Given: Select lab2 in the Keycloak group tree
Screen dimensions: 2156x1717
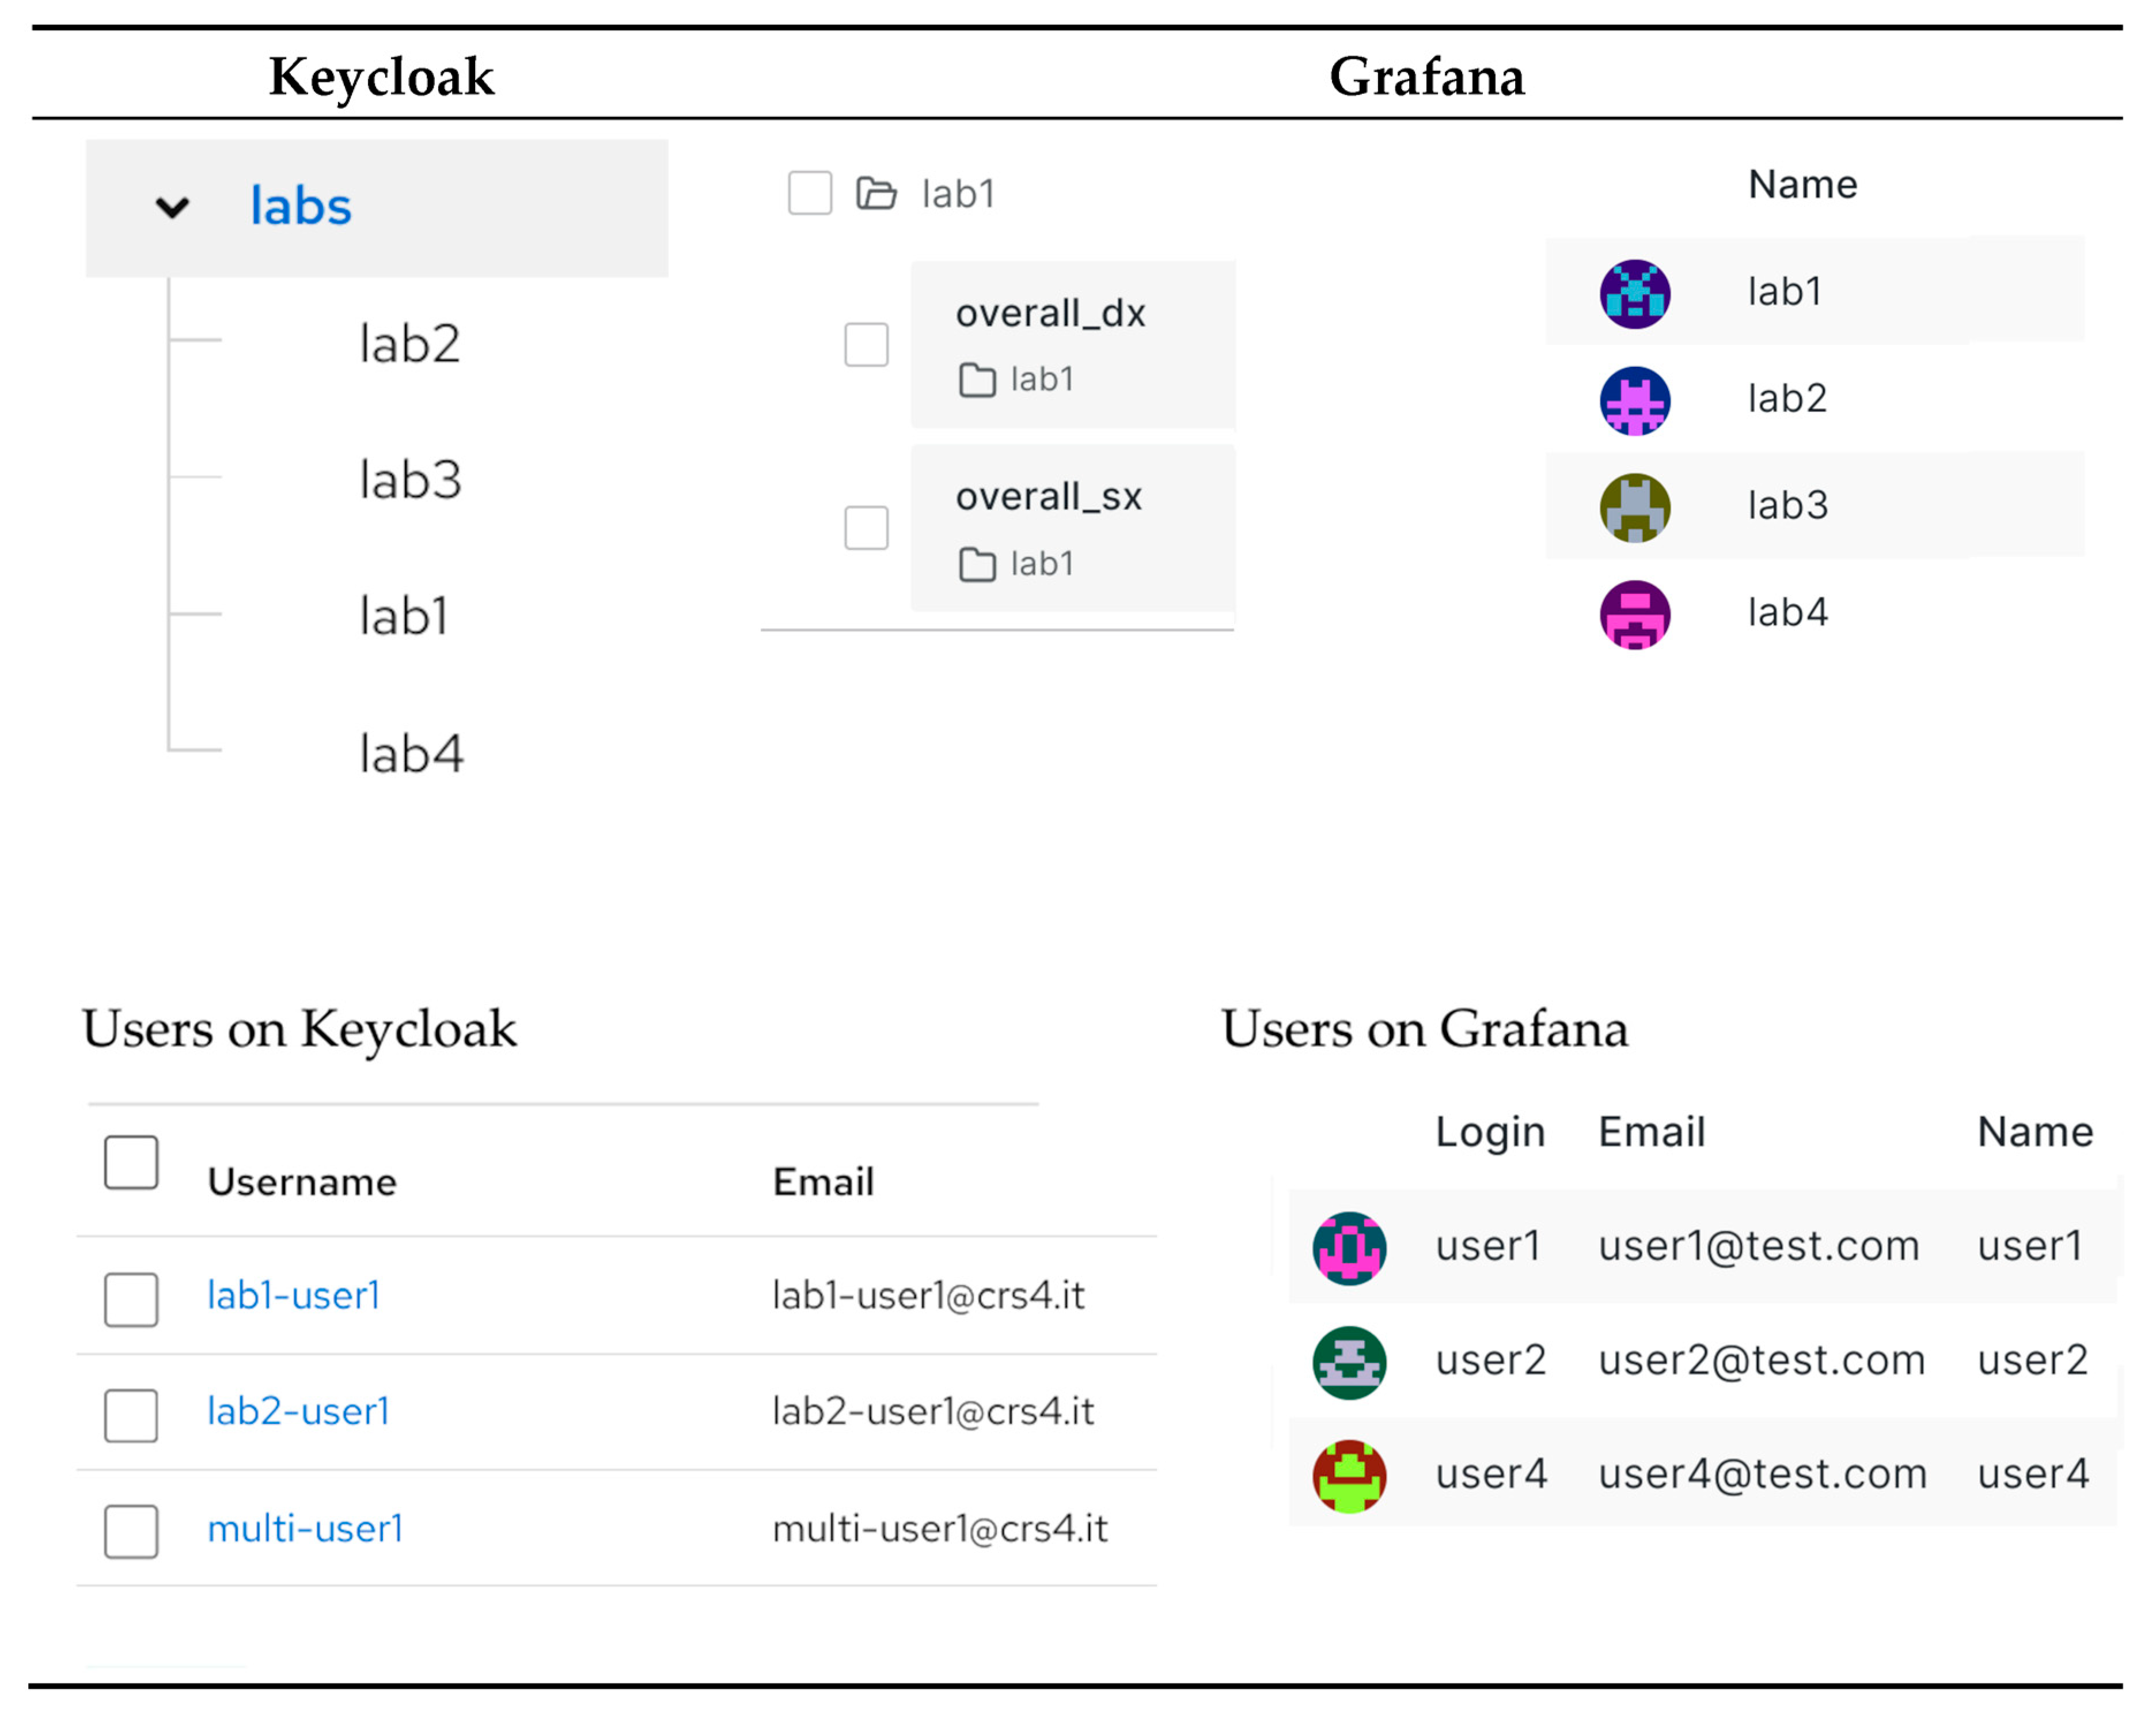Looking at the screenshot, I should (409, 344).
